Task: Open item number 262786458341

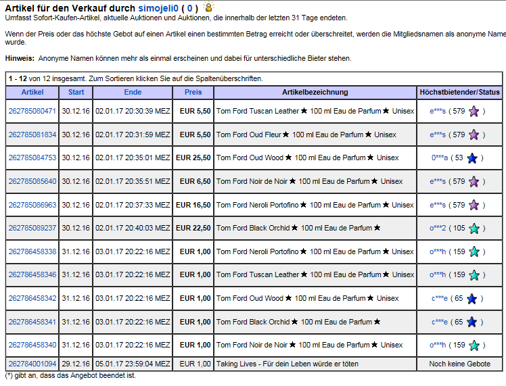Action: pos(32,322)
